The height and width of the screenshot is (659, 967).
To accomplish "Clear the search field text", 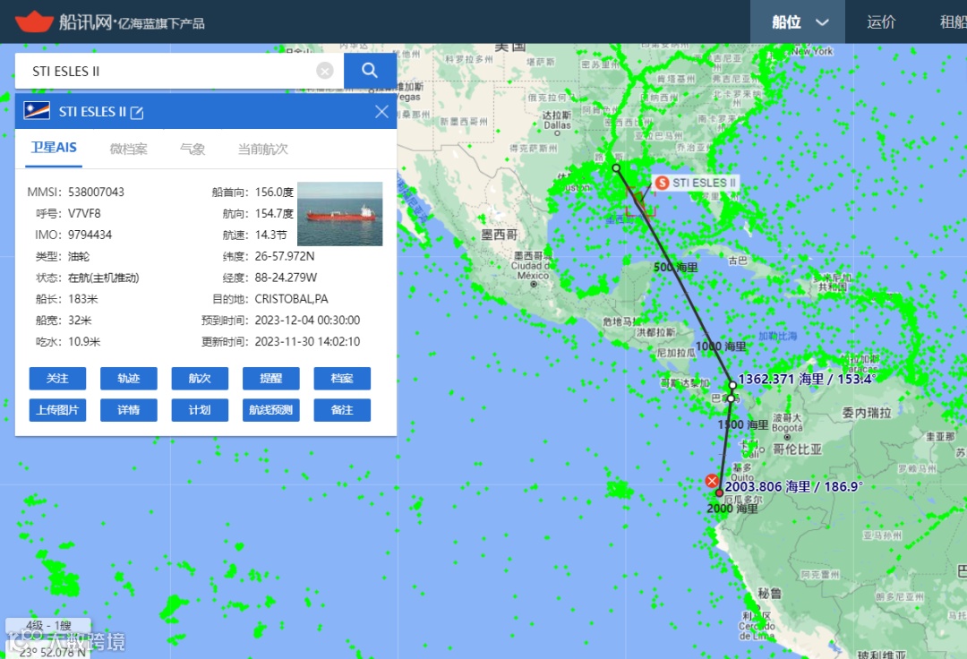I will click(325, 71).
